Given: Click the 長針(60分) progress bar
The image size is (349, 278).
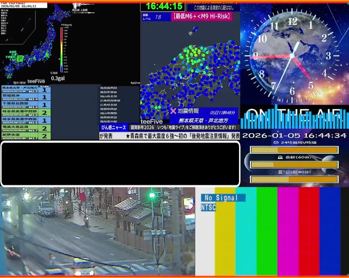Looking at the screenshot, I should tap(295, 164).
